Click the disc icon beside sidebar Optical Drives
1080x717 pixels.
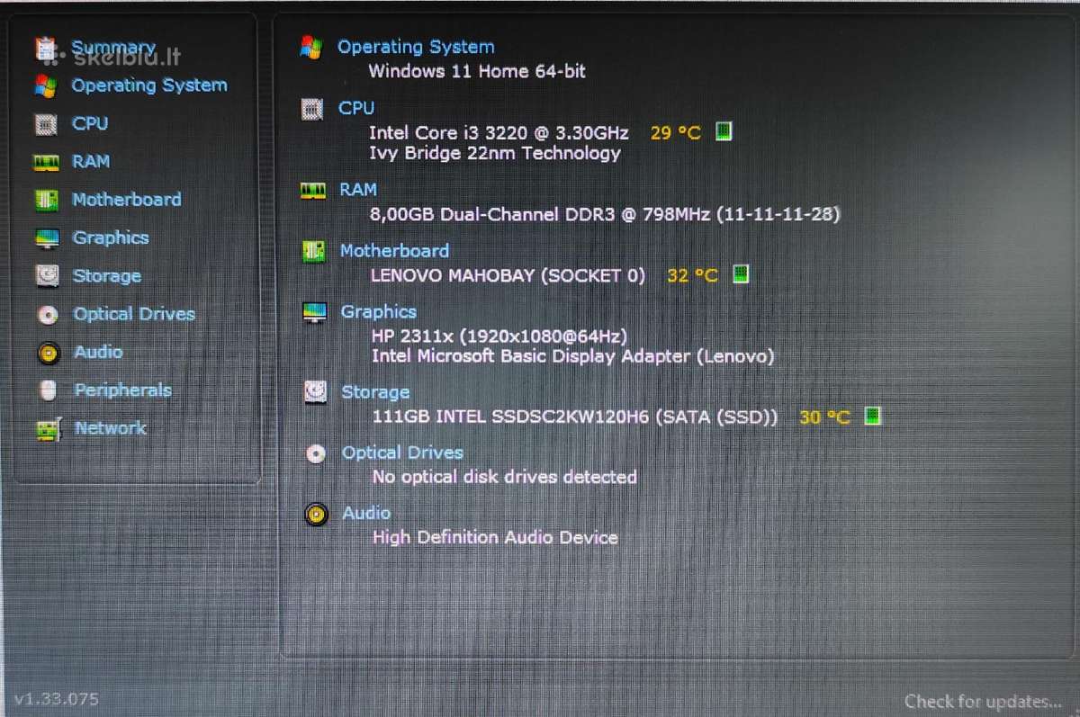[48, 315]
